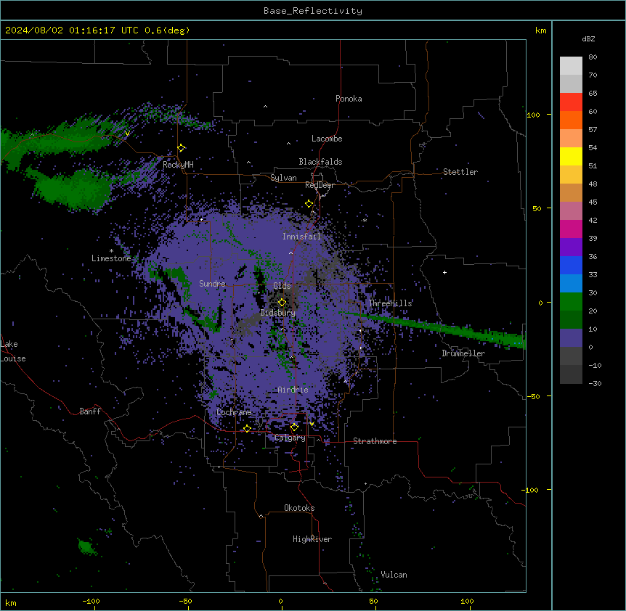
Task: Select the Vulcan label
Action: (394, 575)
